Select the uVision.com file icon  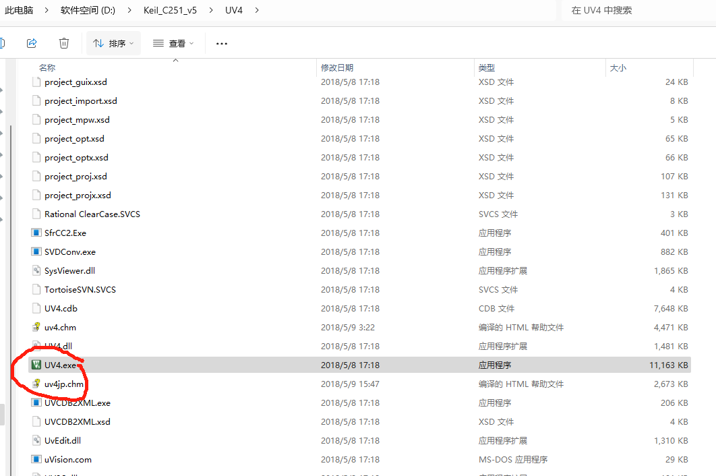36,459
